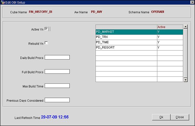Click the Edit OBI Setup title bar icon
Screen dimensions: 195x126
3,2
